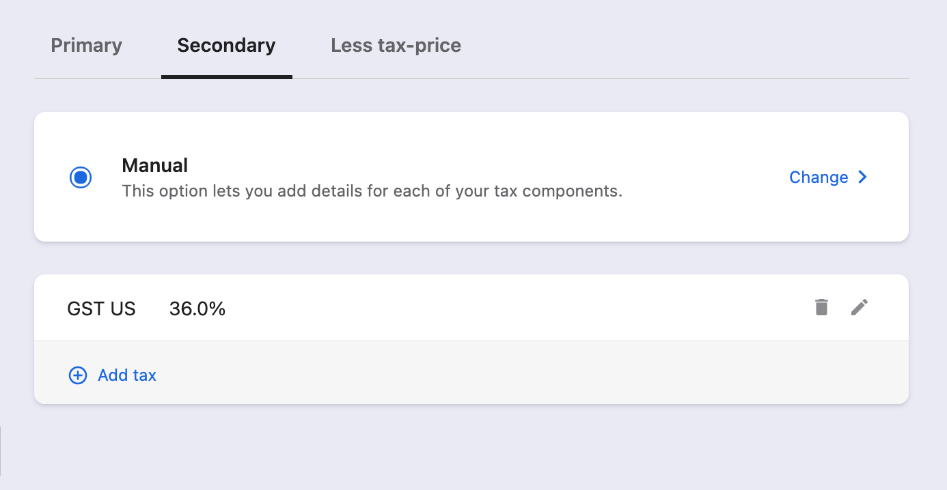Click the tax components description text
Image resolution: width=947 pixels, height=490 pixels.
(x=372, y=191)
